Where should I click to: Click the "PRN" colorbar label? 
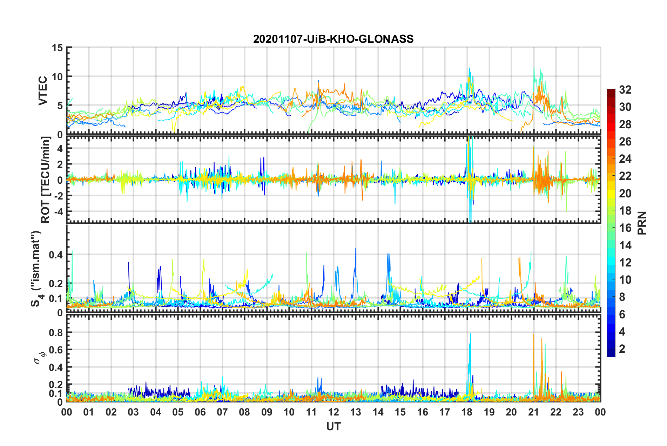642,223
